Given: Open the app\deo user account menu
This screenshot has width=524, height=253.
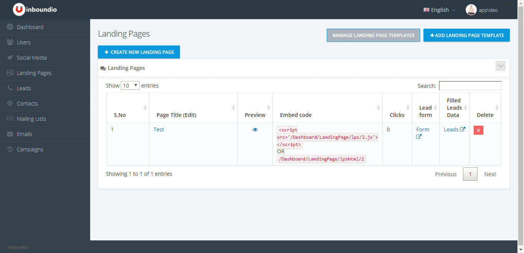Looking at the screenshot, I should (482, 10).
